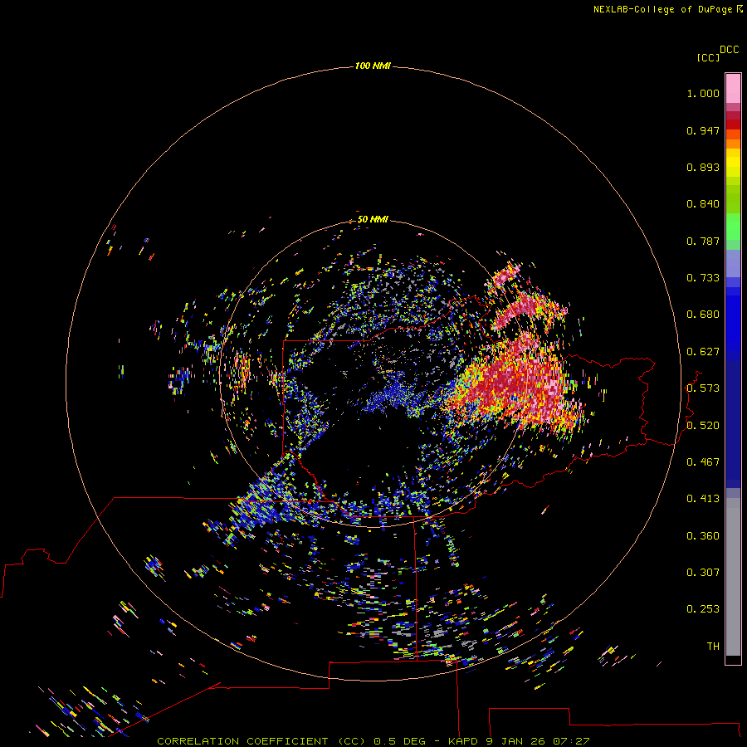Click the [CC] legend unit label
747x747 pixels.
click(708, 57)
